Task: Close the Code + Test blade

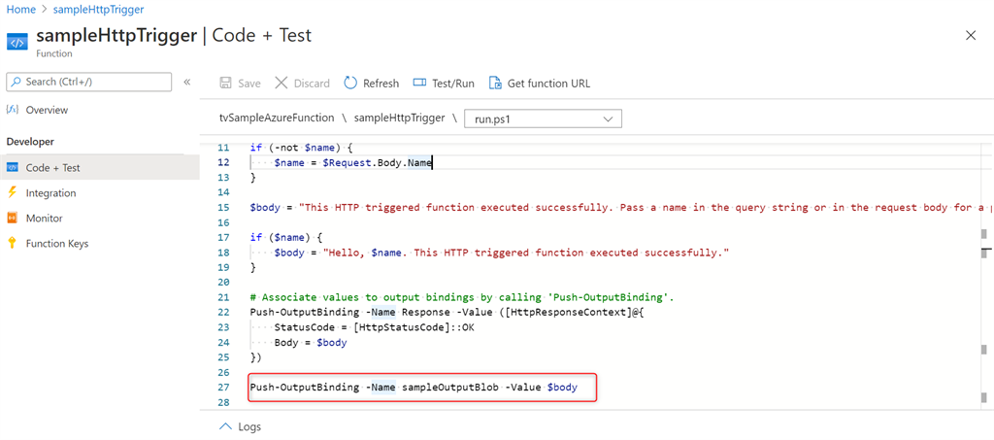Action: point(970,36)
